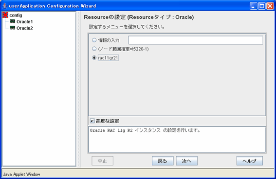The height and width of the screenshot is (179, 276).
Task: Focus the 情報の入力 text field
Action: click(196, 40)
